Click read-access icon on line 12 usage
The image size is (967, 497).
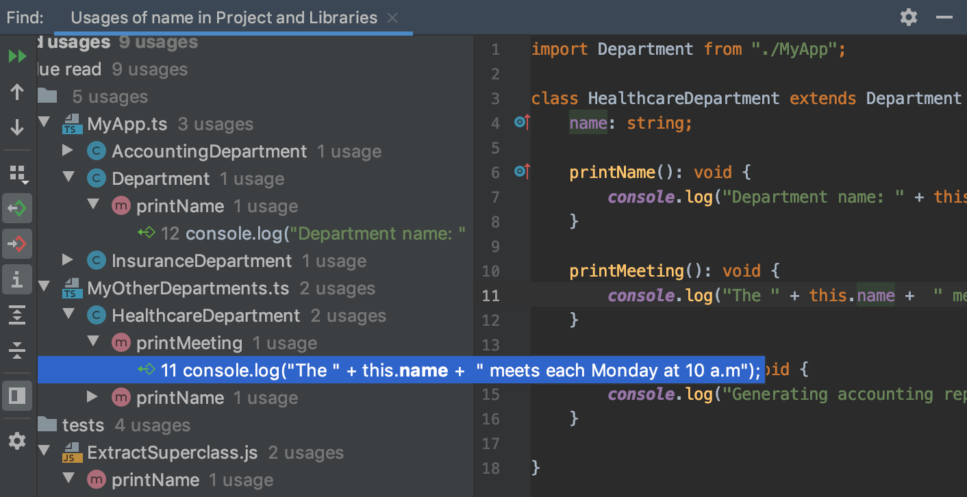click(147, 233)
